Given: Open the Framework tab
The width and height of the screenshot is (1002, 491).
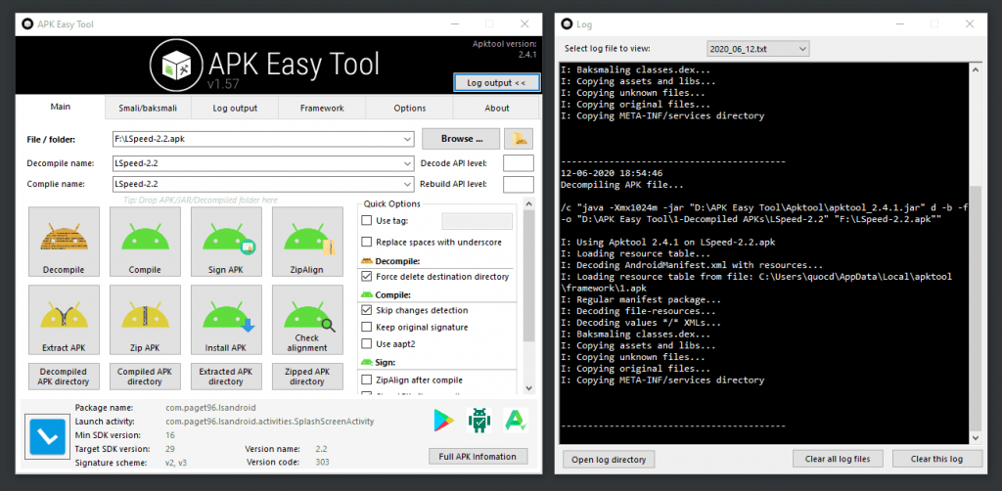Looking at the screenshot, I should 322,108.
